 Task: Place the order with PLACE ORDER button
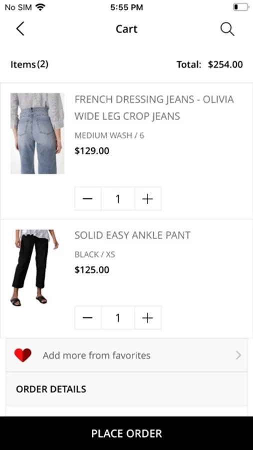(x=127, y=433)
